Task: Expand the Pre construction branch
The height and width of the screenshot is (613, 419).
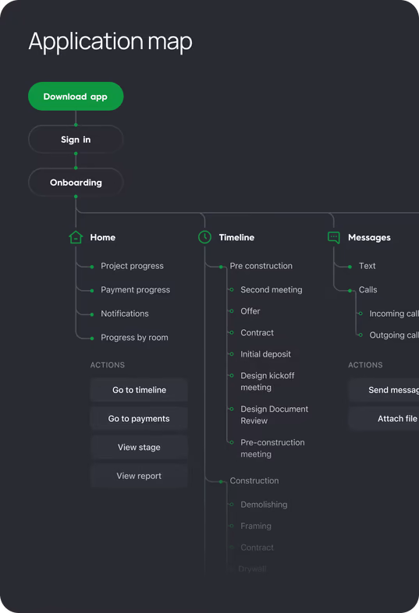Action: [x=261, y=266]
